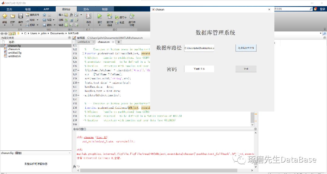Click the green Run (运行) button
Image resolution: width=327 pixels, height=174 pixels.
pyautogui.click(x=100, y=16)
